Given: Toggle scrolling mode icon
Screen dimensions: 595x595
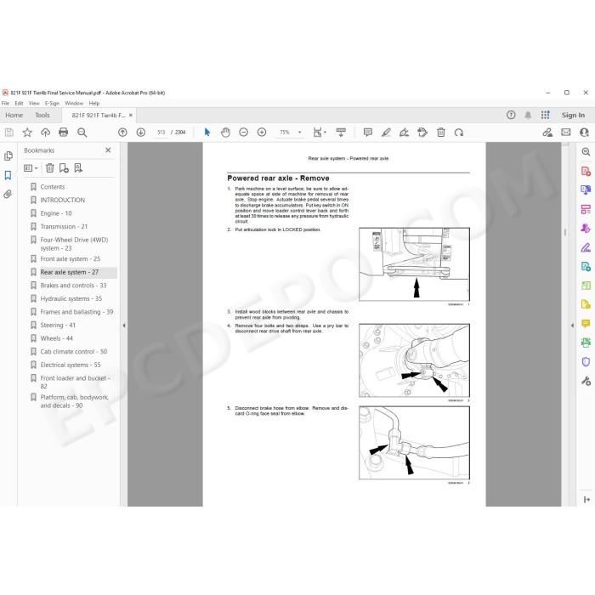Looking at the screenshot, I should [x=341, y=133].
